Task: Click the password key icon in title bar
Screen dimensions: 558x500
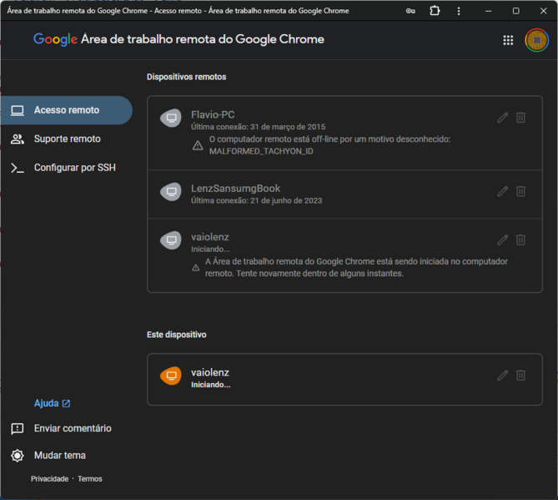Action: [410, 11]
